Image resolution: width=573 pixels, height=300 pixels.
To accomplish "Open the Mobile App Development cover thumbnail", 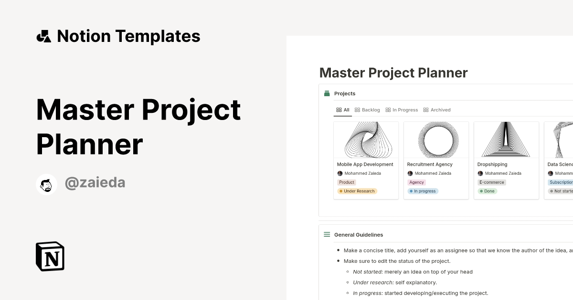I will coord(366,140).
